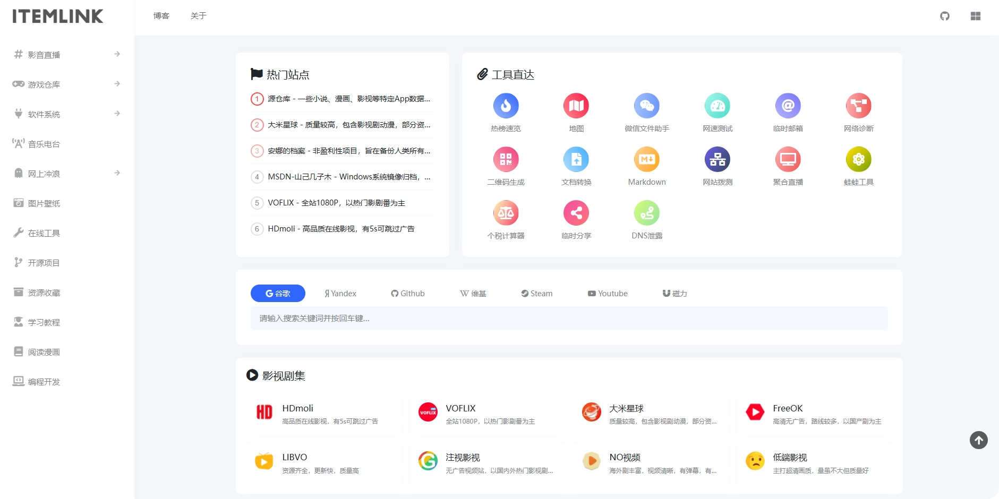
Task: Click the 二维码生成 QR code icon
Action: pyautogui.click(x=506, y=160)
